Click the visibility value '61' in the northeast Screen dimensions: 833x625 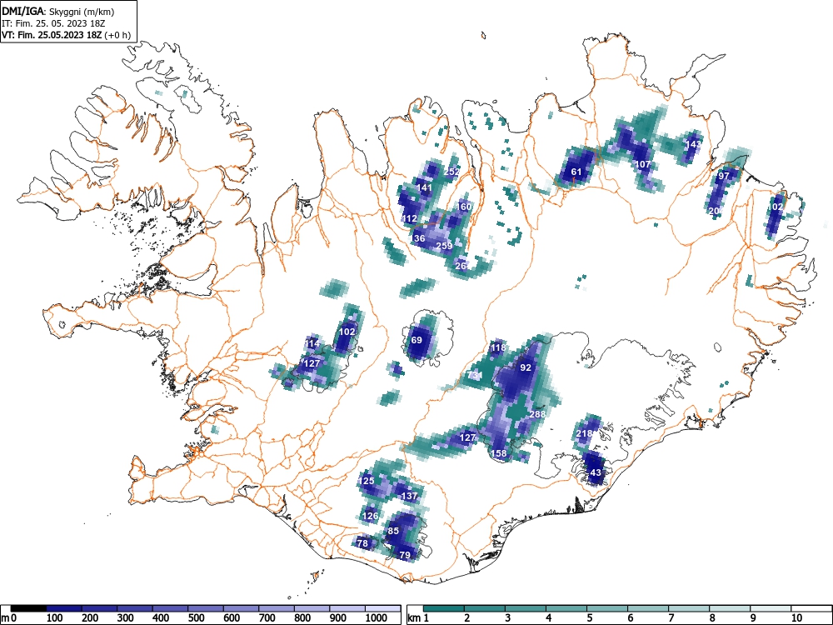click(x=576, y=172)
